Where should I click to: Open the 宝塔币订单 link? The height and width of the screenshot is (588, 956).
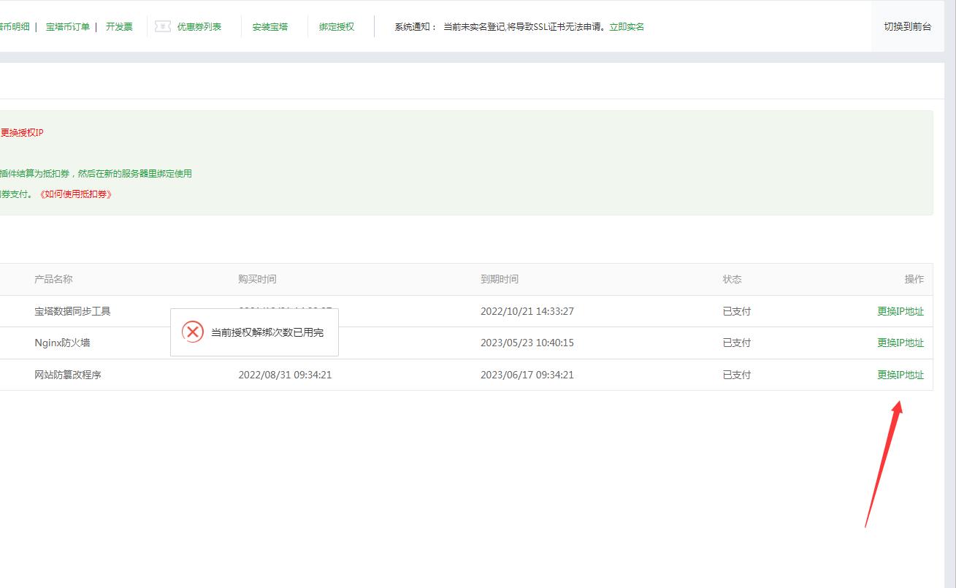pos(68,26)
